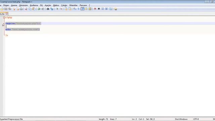Viewport: 215px width, 121px height.
Task: Open the Kodlama menu
Action: (34, 5)
